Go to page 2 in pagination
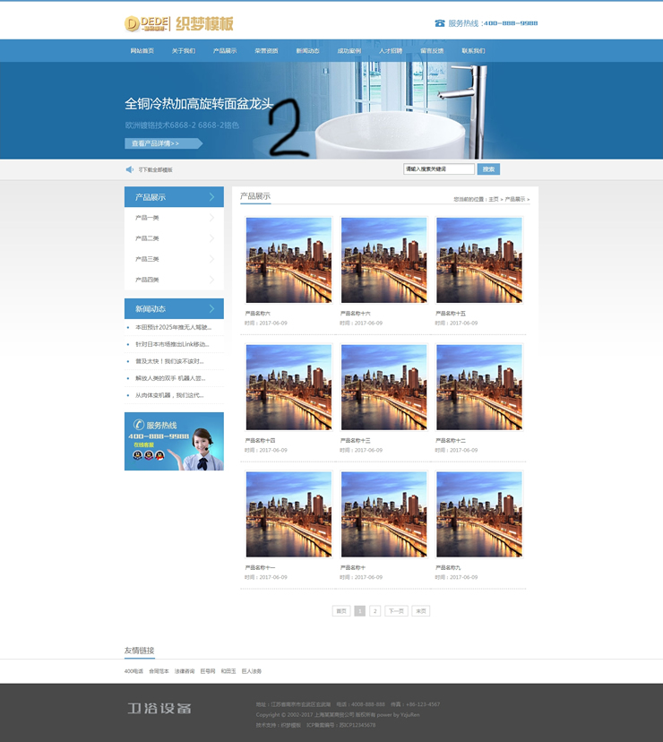This screenshot has height=742, width=663. point(375,611)
